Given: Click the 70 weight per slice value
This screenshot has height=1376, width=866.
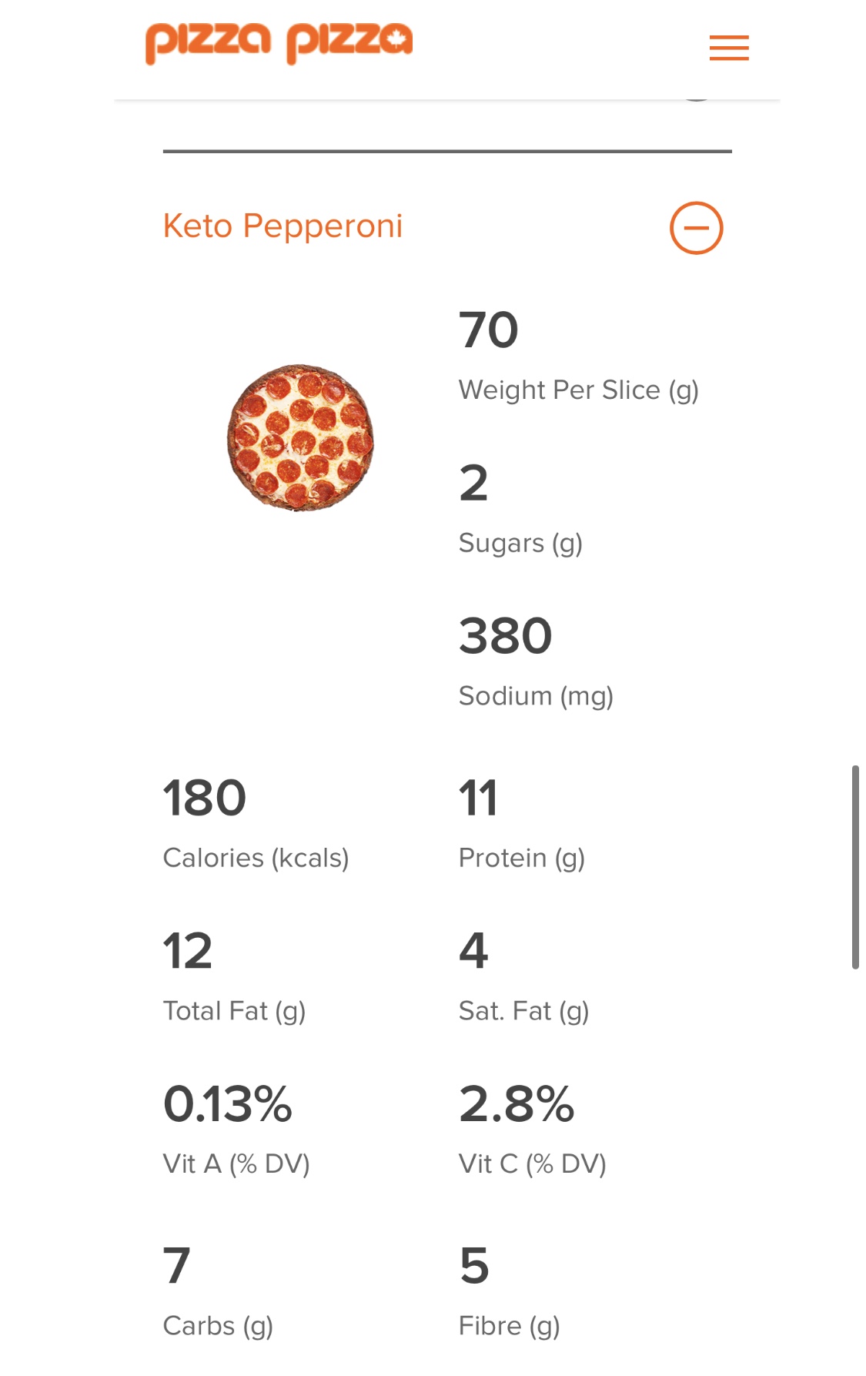Looking at the screenshot, I should [489, 330].
